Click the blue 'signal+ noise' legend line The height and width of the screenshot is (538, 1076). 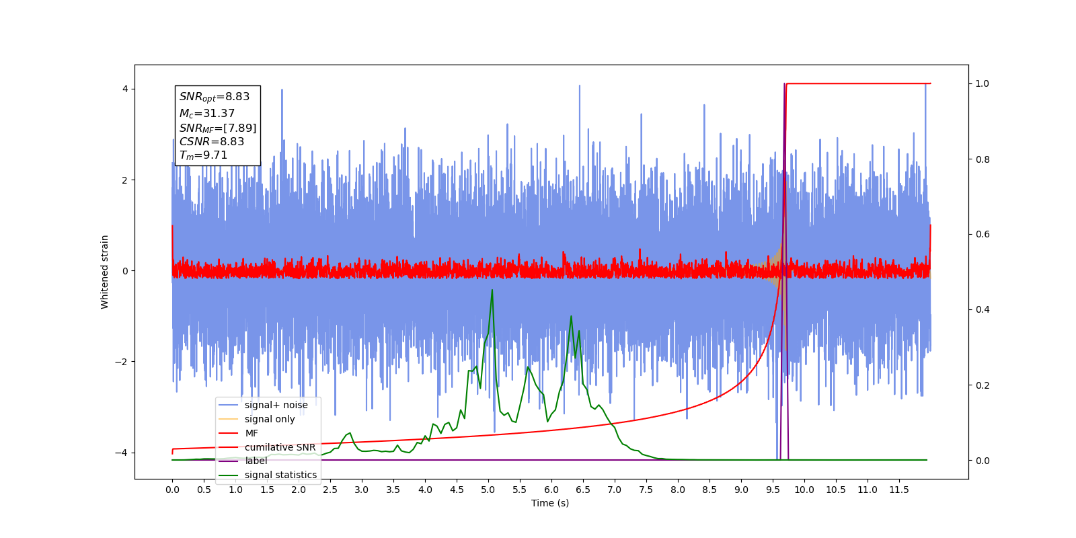coord(229,405)
